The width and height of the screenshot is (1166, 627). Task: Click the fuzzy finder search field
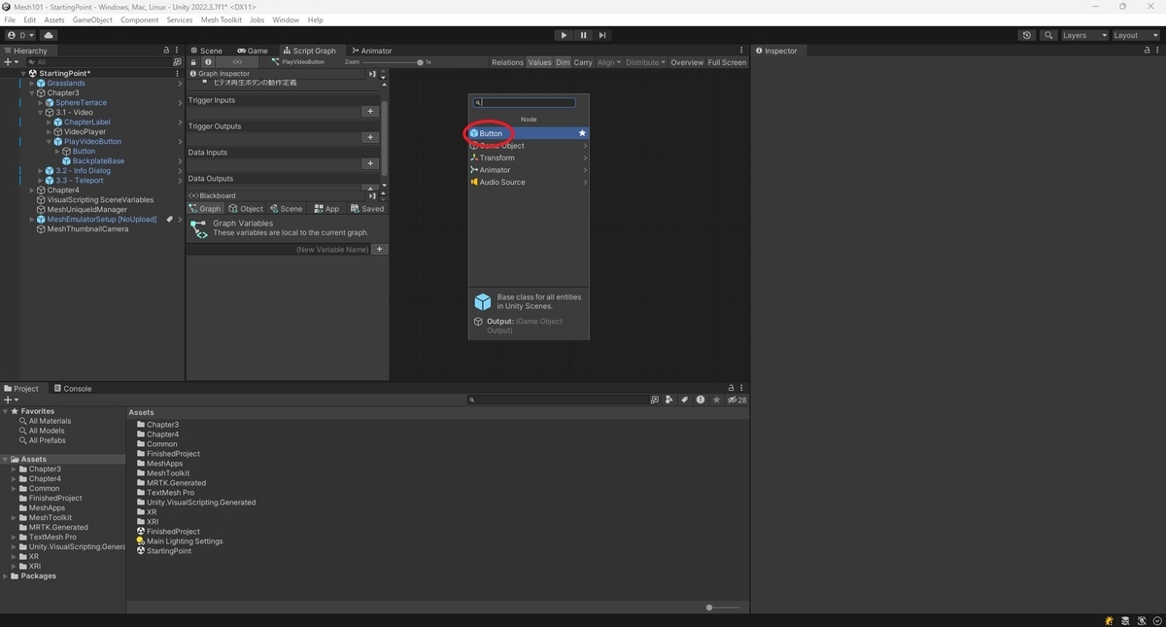pyautogui.click(x=525, y=102)
